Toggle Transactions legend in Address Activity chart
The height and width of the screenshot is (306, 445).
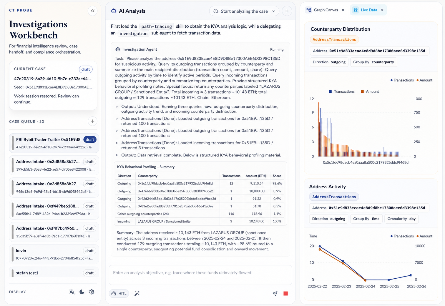click(402, 236)
